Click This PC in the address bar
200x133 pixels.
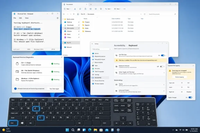click(83, 14)
